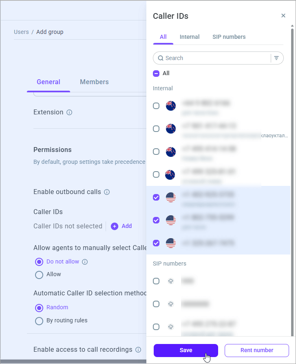Viewport: 296px width, 364px height.
Task: Click info icon next to Do not allow
Action: (85, 262)
